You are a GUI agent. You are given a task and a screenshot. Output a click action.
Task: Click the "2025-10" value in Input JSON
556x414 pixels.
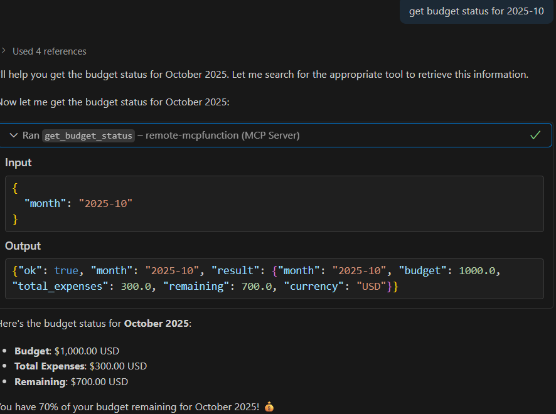point(105,203)
